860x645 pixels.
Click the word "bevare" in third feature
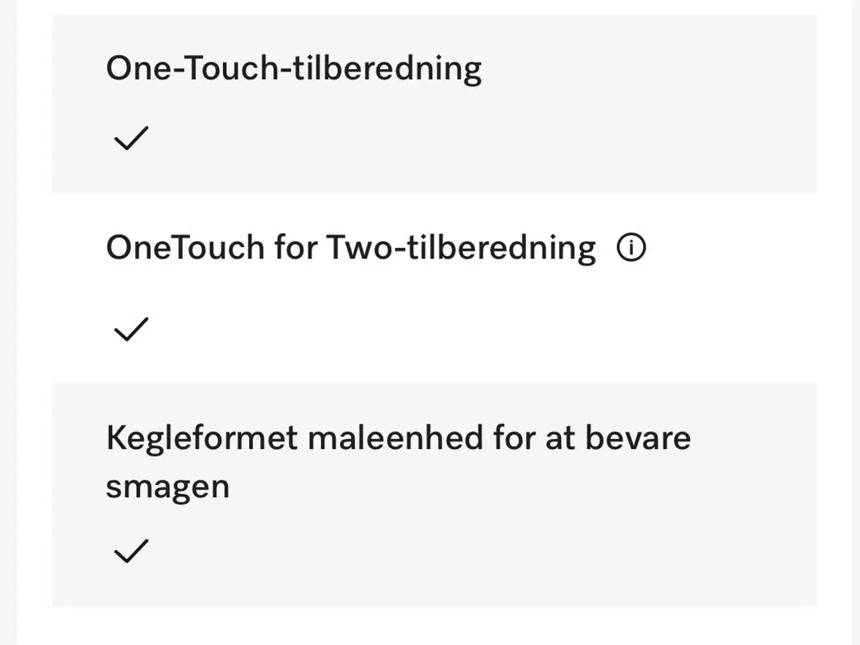point(638,439)
